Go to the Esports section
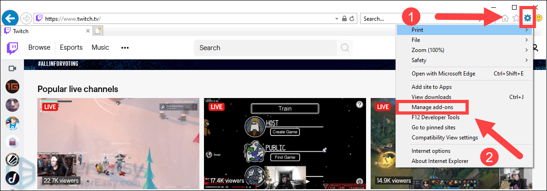Screen dimensions: 547x191 point(71,47)
